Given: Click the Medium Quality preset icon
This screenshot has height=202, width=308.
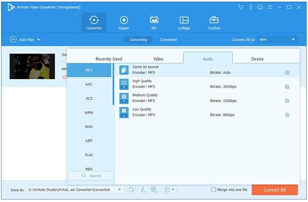Looking at the screenshot, I should point(124,98).
